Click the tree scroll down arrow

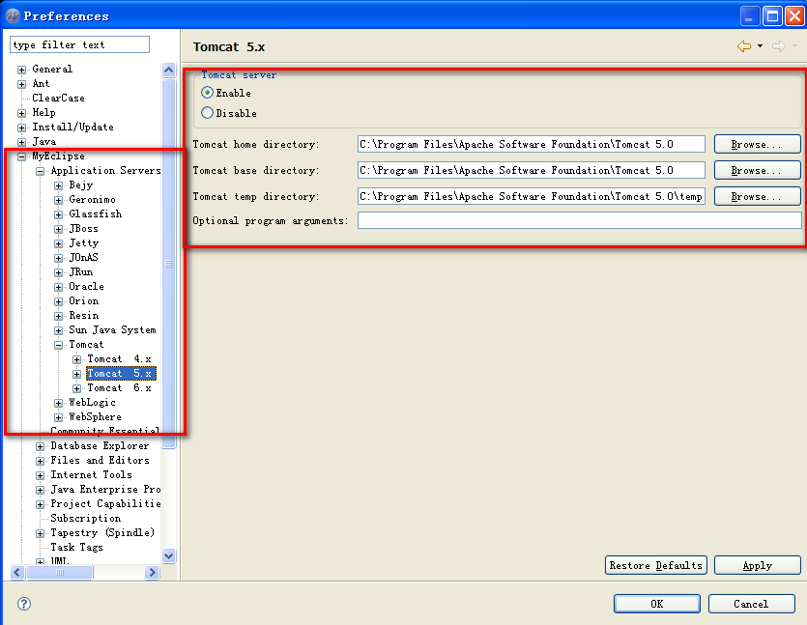169,556
